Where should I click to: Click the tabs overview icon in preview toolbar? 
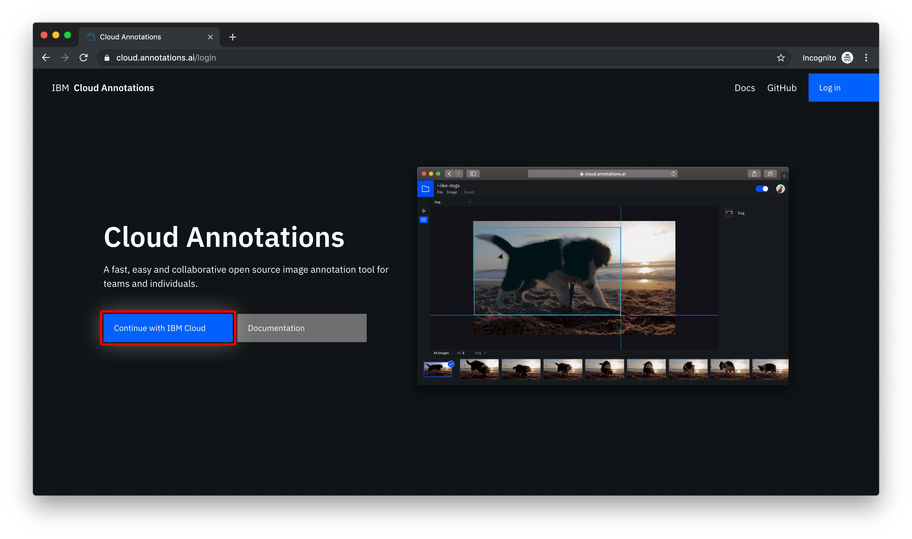(x=770, y=174)
